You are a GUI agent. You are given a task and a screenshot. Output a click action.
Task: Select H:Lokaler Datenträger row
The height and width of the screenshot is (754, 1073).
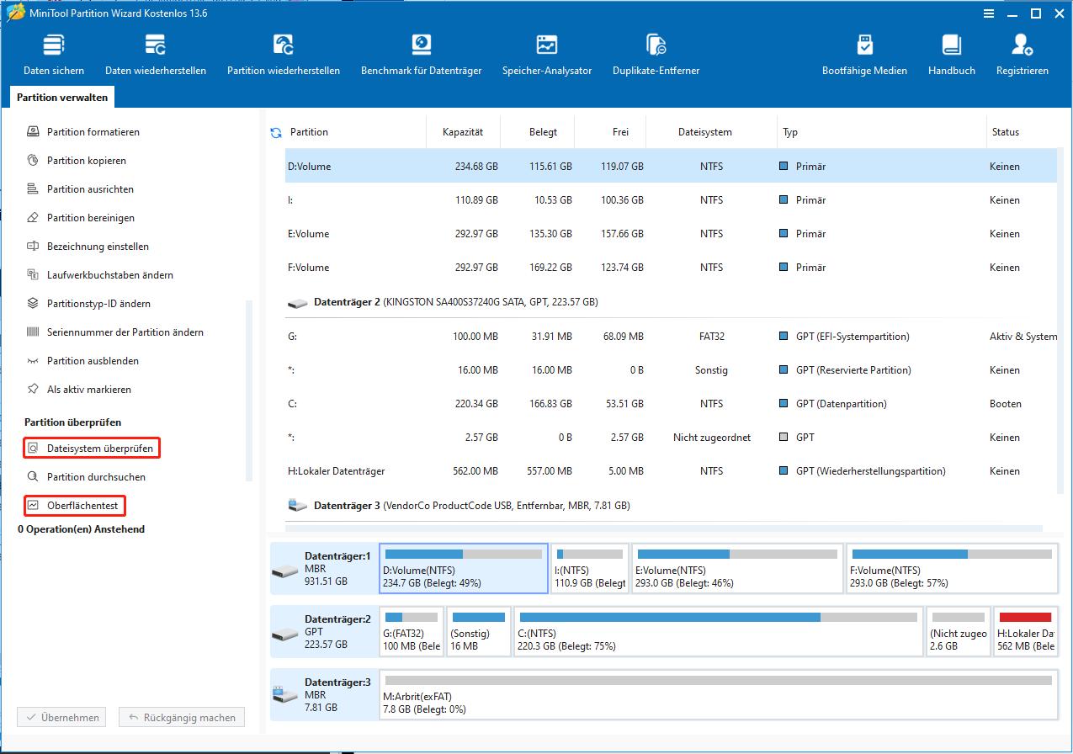[671, 471]
